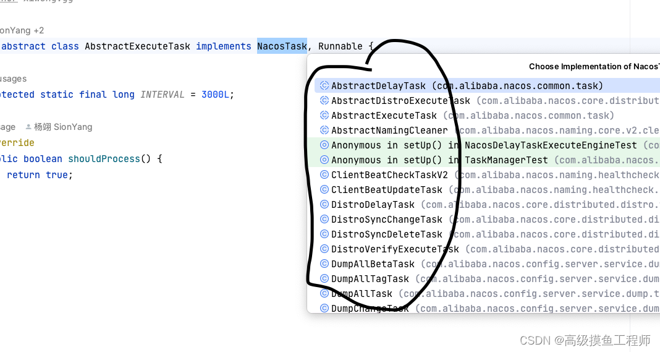Click class icon beside AbstractDistroExecuteTask
The width and height of the screenshot is (660, 352).
pyautogui.click(x=324, y=100)
